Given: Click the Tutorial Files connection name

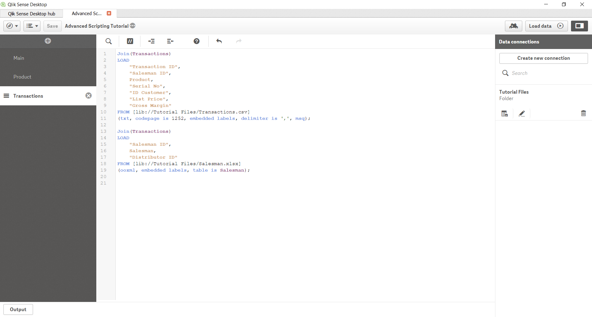Looking at the screenshot, I should [x=514, y=92].
